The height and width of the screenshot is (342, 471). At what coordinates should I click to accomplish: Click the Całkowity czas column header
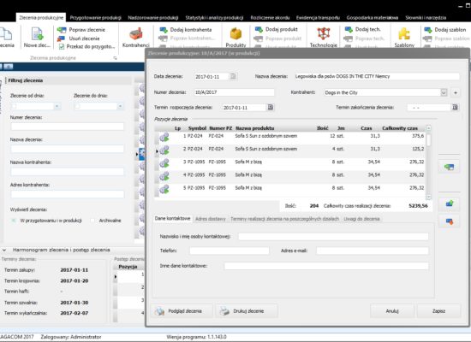[400, 128]
